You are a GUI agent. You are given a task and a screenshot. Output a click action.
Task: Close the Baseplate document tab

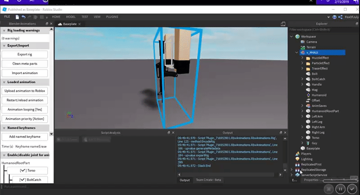[80, 24]
